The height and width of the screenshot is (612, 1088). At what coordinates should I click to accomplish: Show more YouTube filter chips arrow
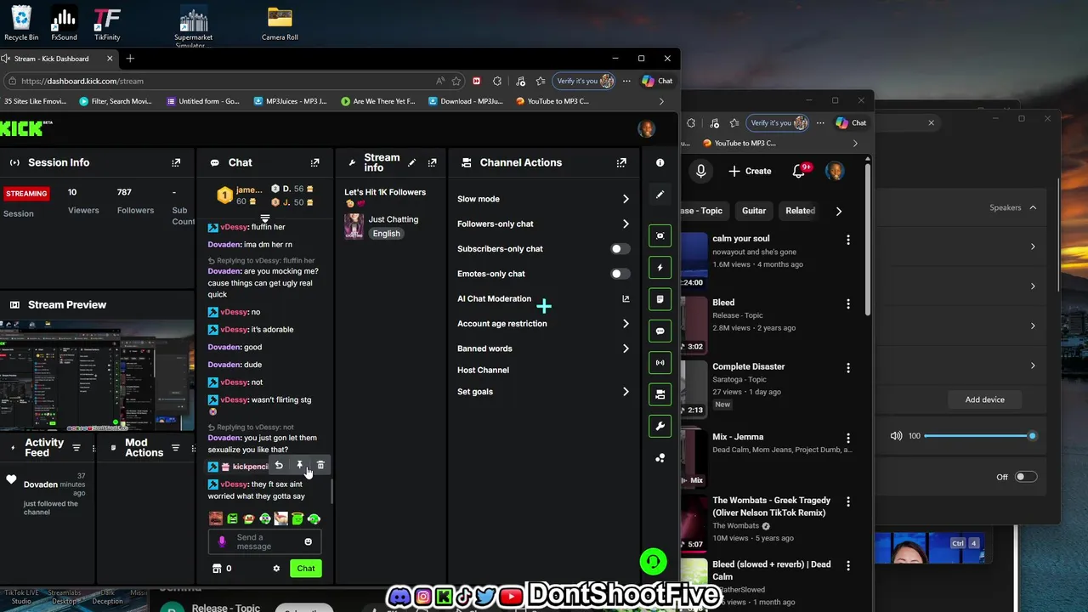(838, 211)
